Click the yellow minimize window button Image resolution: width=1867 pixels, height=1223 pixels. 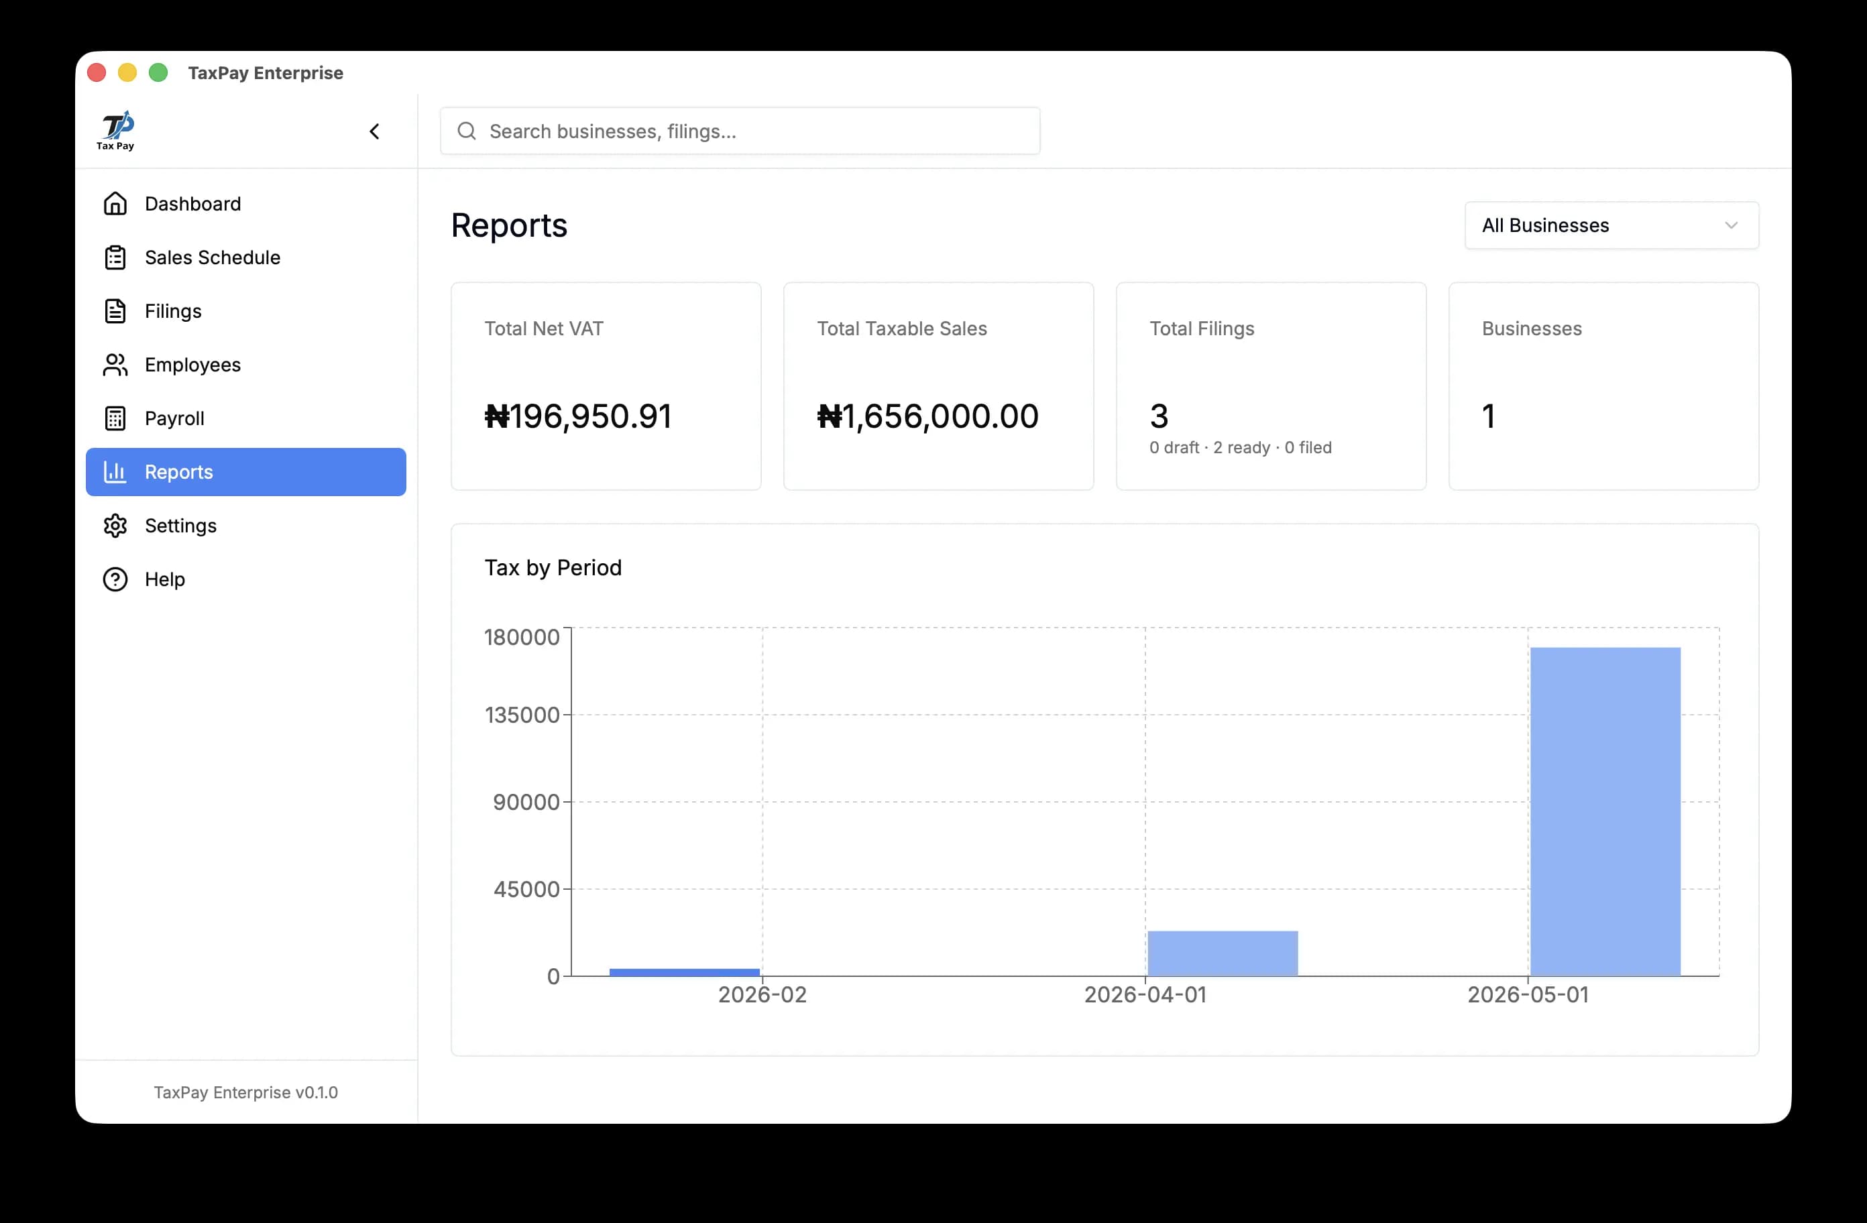pyautogui.click(x=127, y=73)
